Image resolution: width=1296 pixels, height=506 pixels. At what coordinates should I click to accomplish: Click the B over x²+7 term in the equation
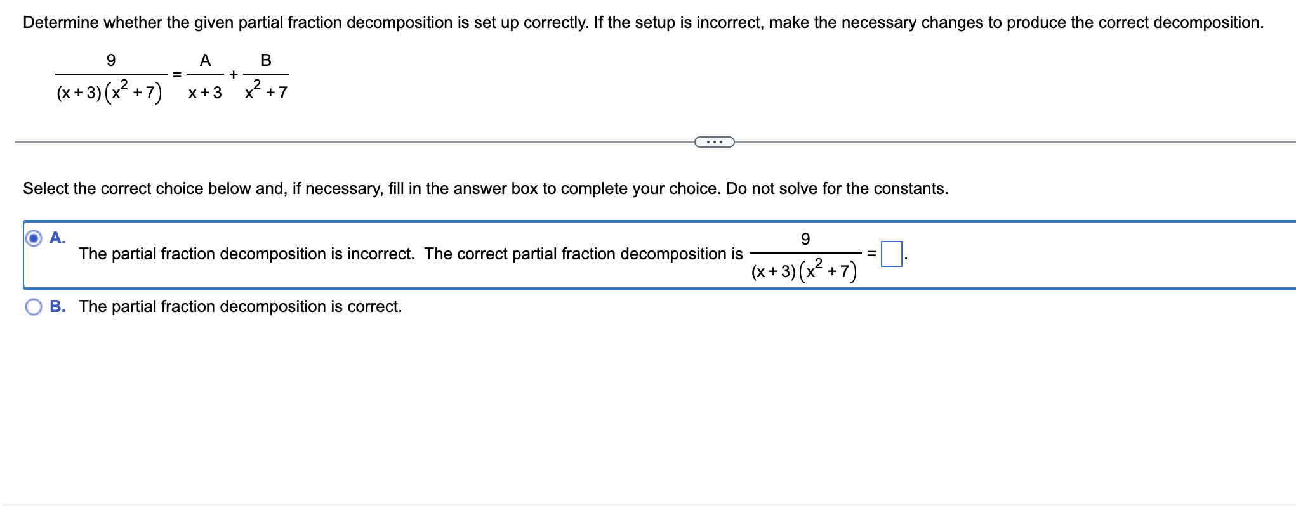pyautogui.click(x=265, y=76)
